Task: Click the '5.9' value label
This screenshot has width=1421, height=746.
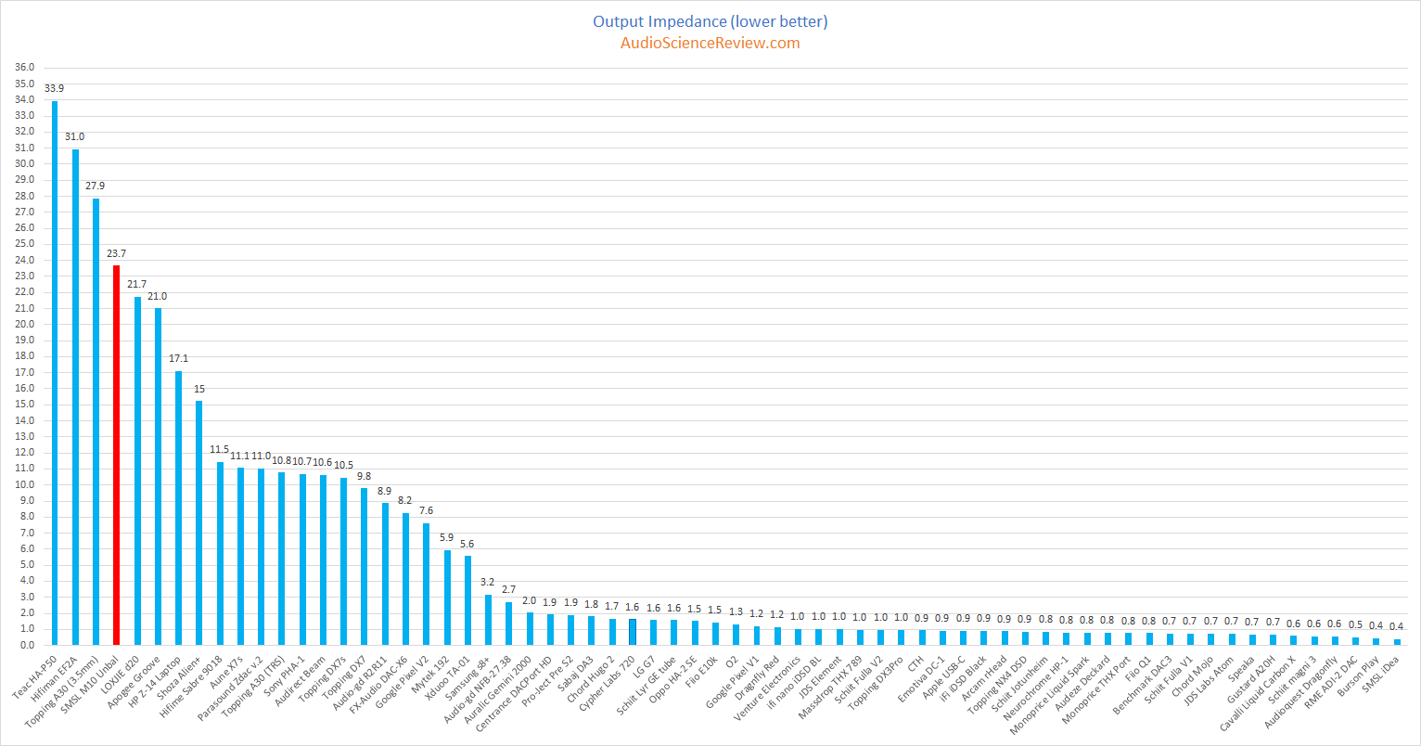Action: 447,537
